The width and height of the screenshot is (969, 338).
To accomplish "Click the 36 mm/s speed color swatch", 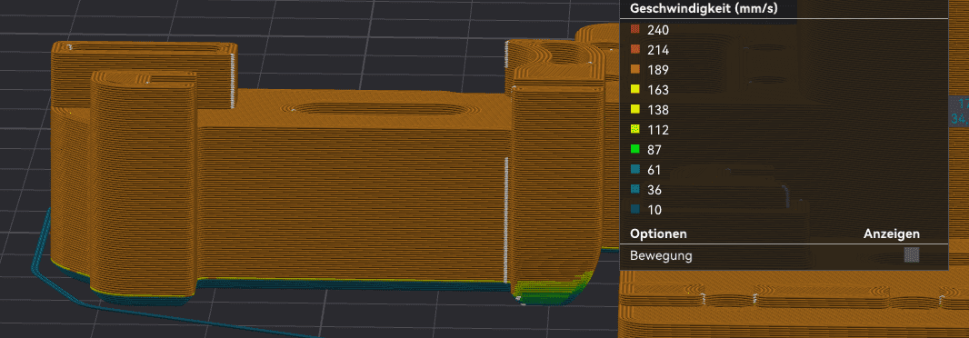I will click(634, 190).
